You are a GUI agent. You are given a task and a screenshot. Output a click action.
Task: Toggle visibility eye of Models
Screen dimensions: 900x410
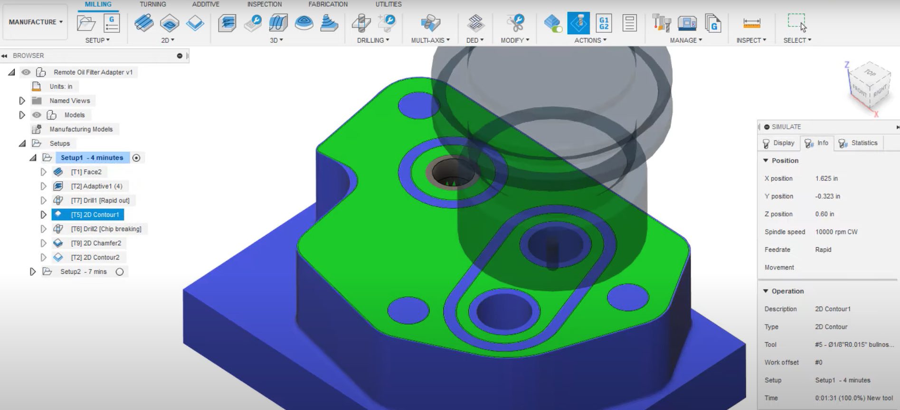point(37,115)
